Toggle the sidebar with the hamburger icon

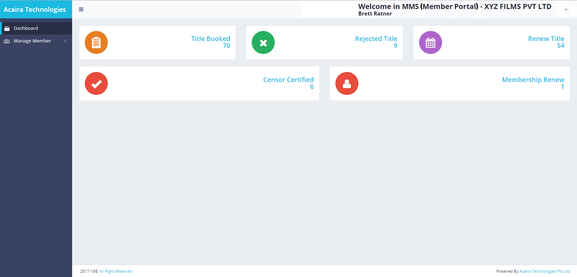coord(81,9)
